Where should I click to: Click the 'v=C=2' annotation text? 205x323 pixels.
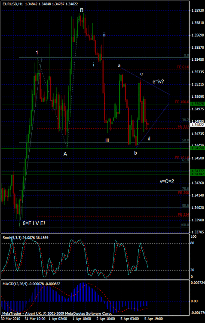click(x=167, y=181)
